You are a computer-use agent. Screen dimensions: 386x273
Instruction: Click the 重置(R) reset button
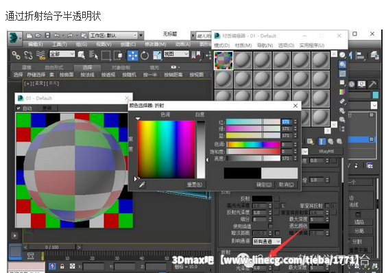195,185
